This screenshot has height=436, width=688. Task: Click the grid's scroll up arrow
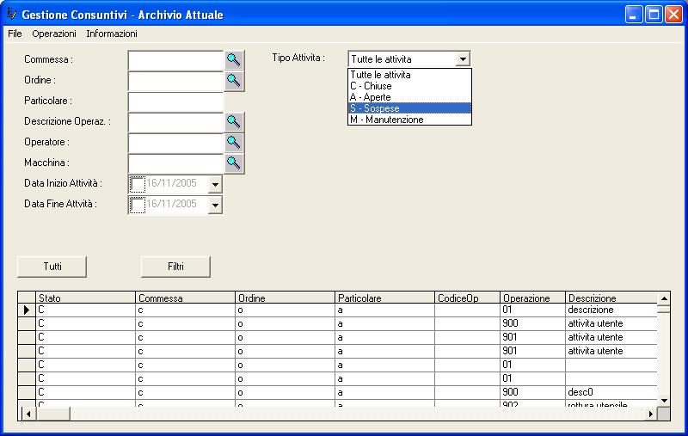[664, 298]
